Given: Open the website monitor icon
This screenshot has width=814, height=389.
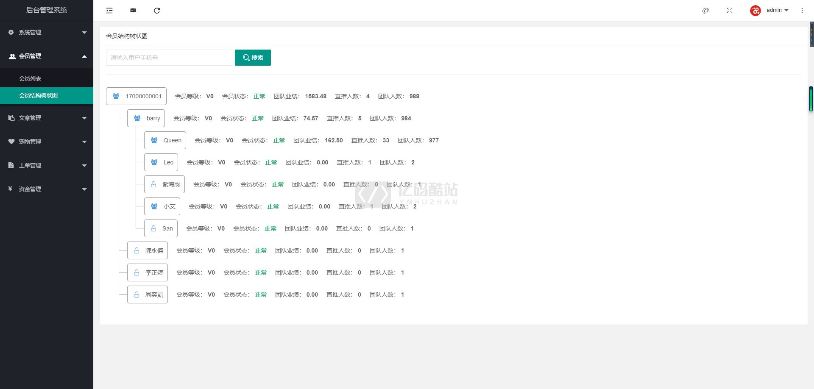Looking at the screenshot, I should (133, 11).
